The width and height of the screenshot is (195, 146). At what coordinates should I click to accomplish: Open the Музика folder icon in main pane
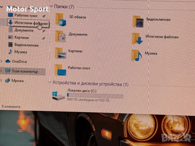point(136,55)
